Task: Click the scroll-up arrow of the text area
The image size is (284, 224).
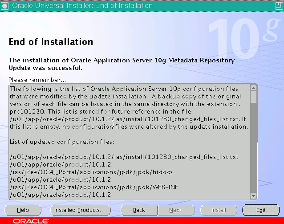Action: point(253,88)
